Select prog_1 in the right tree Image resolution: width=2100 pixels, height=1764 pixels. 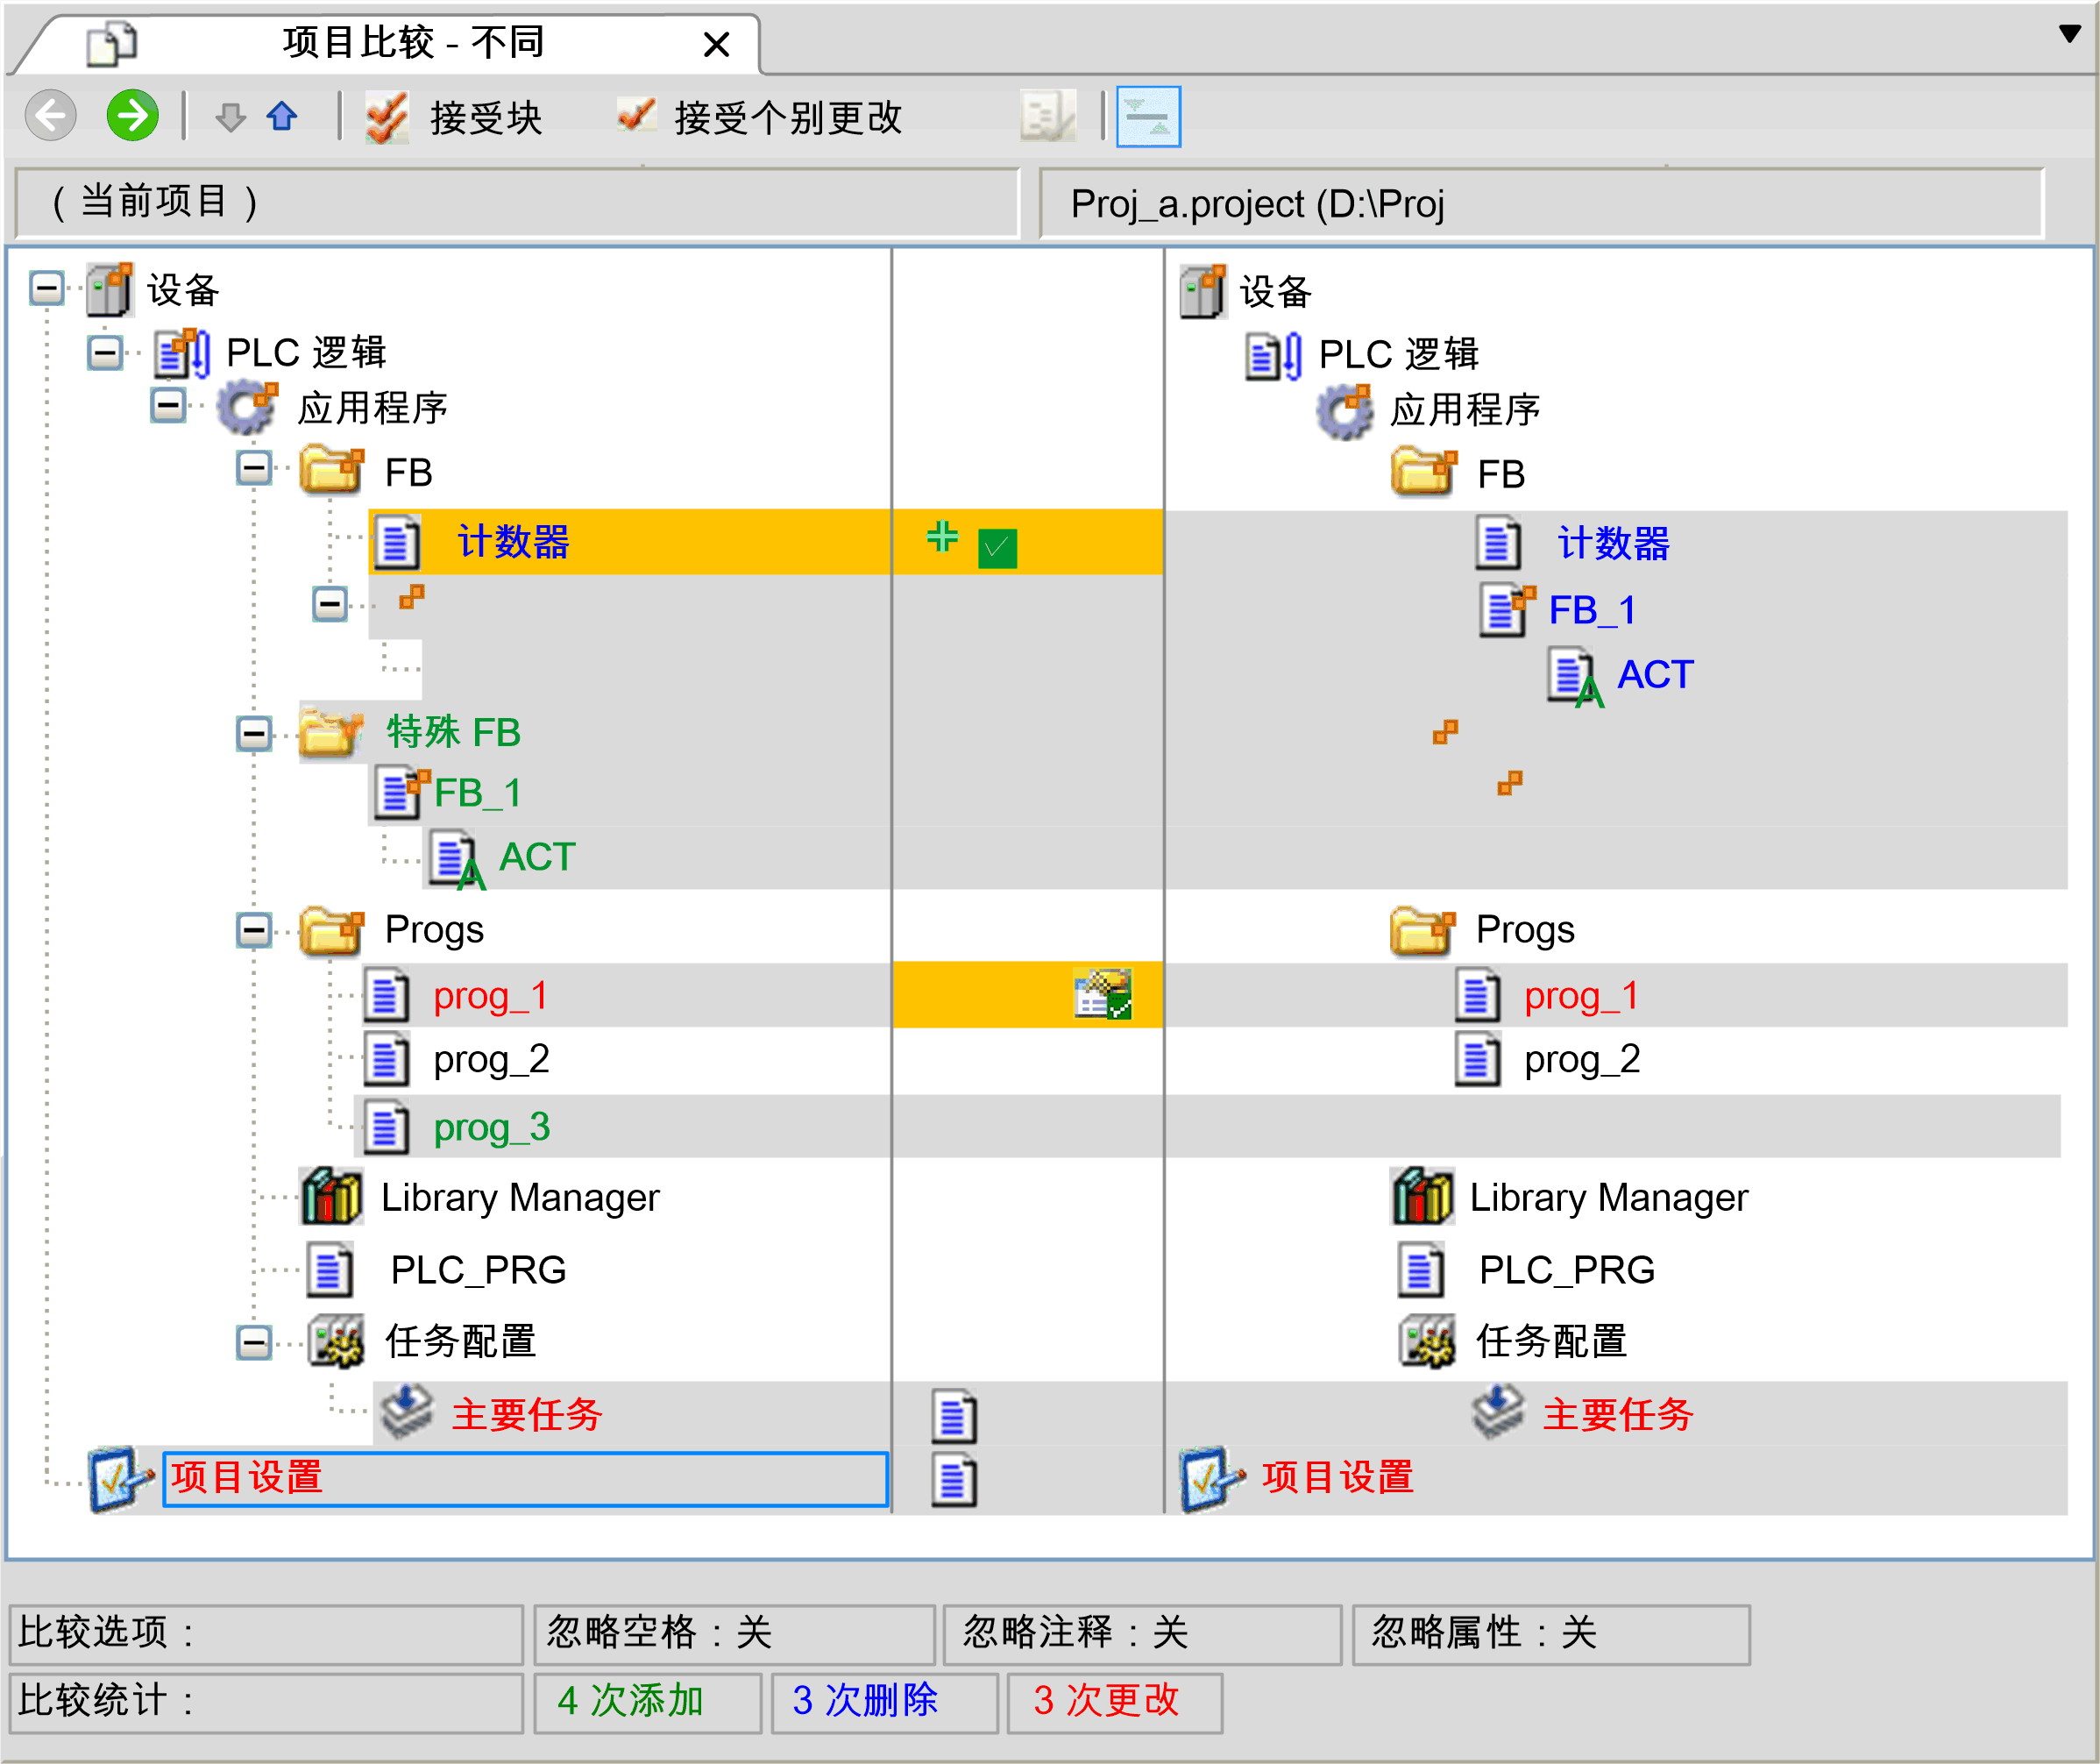pos(1582,997)
